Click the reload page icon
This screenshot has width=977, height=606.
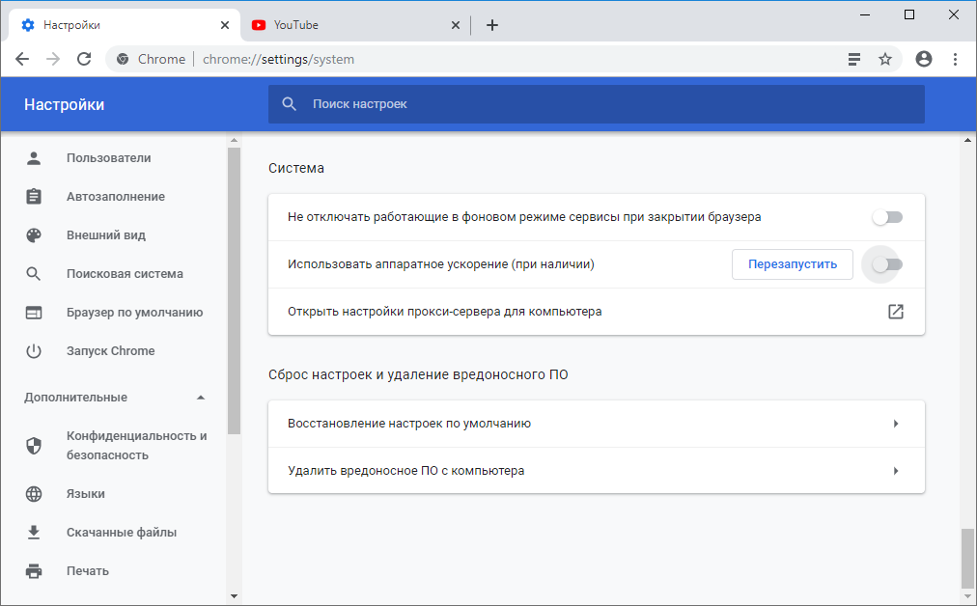click(84, 59)
